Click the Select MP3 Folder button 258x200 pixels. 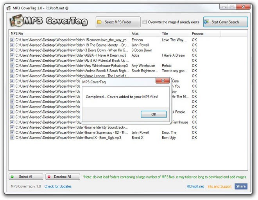[x=118, y=22]
